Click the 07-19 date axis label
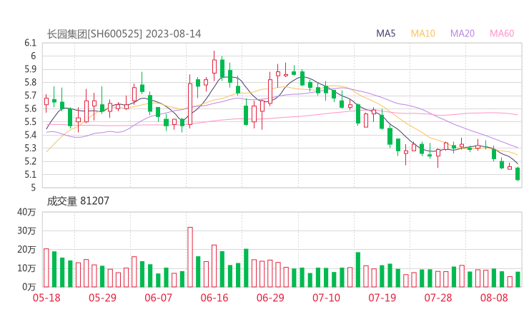Screen dimensions: 529x314 [382, 298]
